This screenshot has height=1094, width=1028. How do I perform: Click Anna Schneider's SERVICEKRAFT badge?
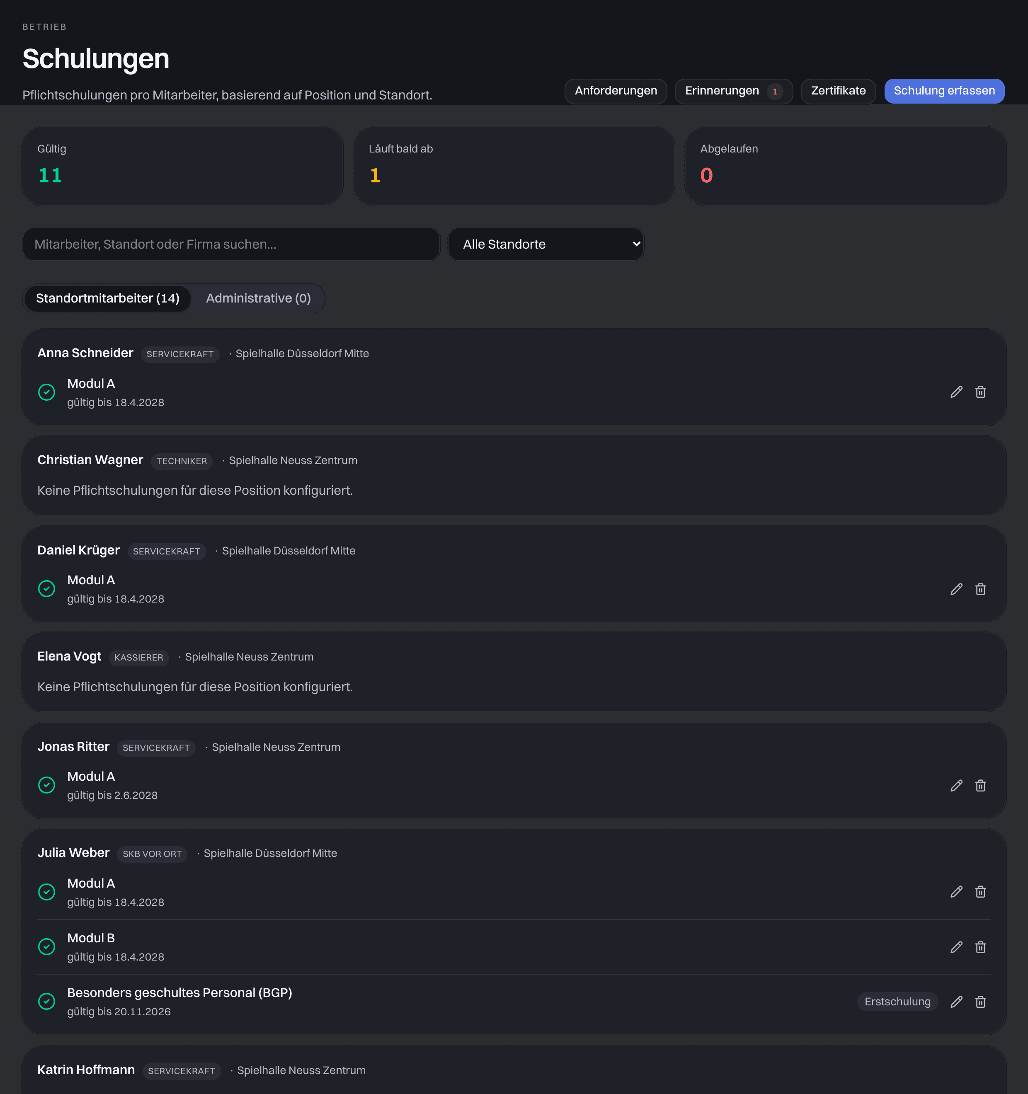pos(180,354)
